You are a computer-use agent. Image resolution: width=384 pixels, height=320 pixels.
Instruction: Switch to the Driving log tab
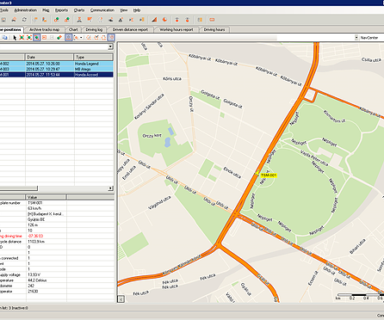click(94, 29)
